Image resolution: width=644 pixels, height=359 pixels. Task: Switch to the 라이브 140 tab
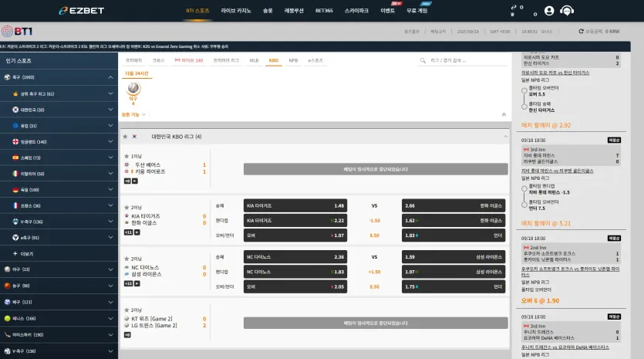coord(189,60)
